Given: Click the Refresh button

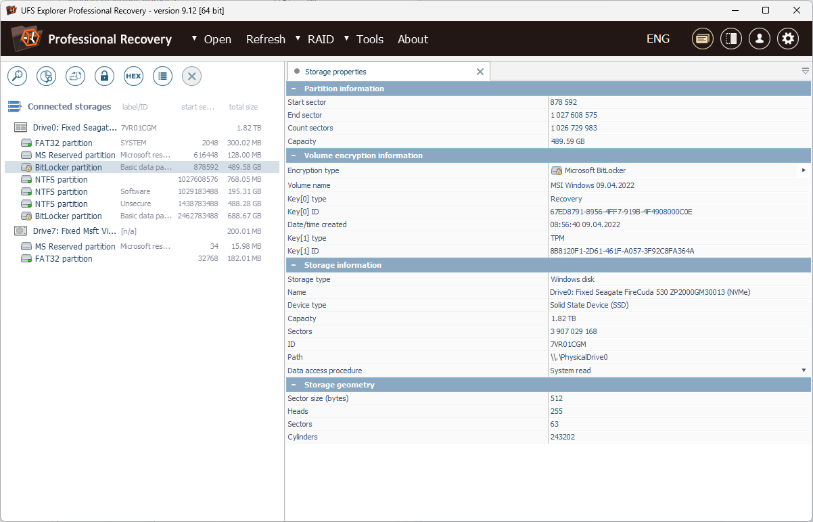Looking at the screenshot, I should coord(265,39).
